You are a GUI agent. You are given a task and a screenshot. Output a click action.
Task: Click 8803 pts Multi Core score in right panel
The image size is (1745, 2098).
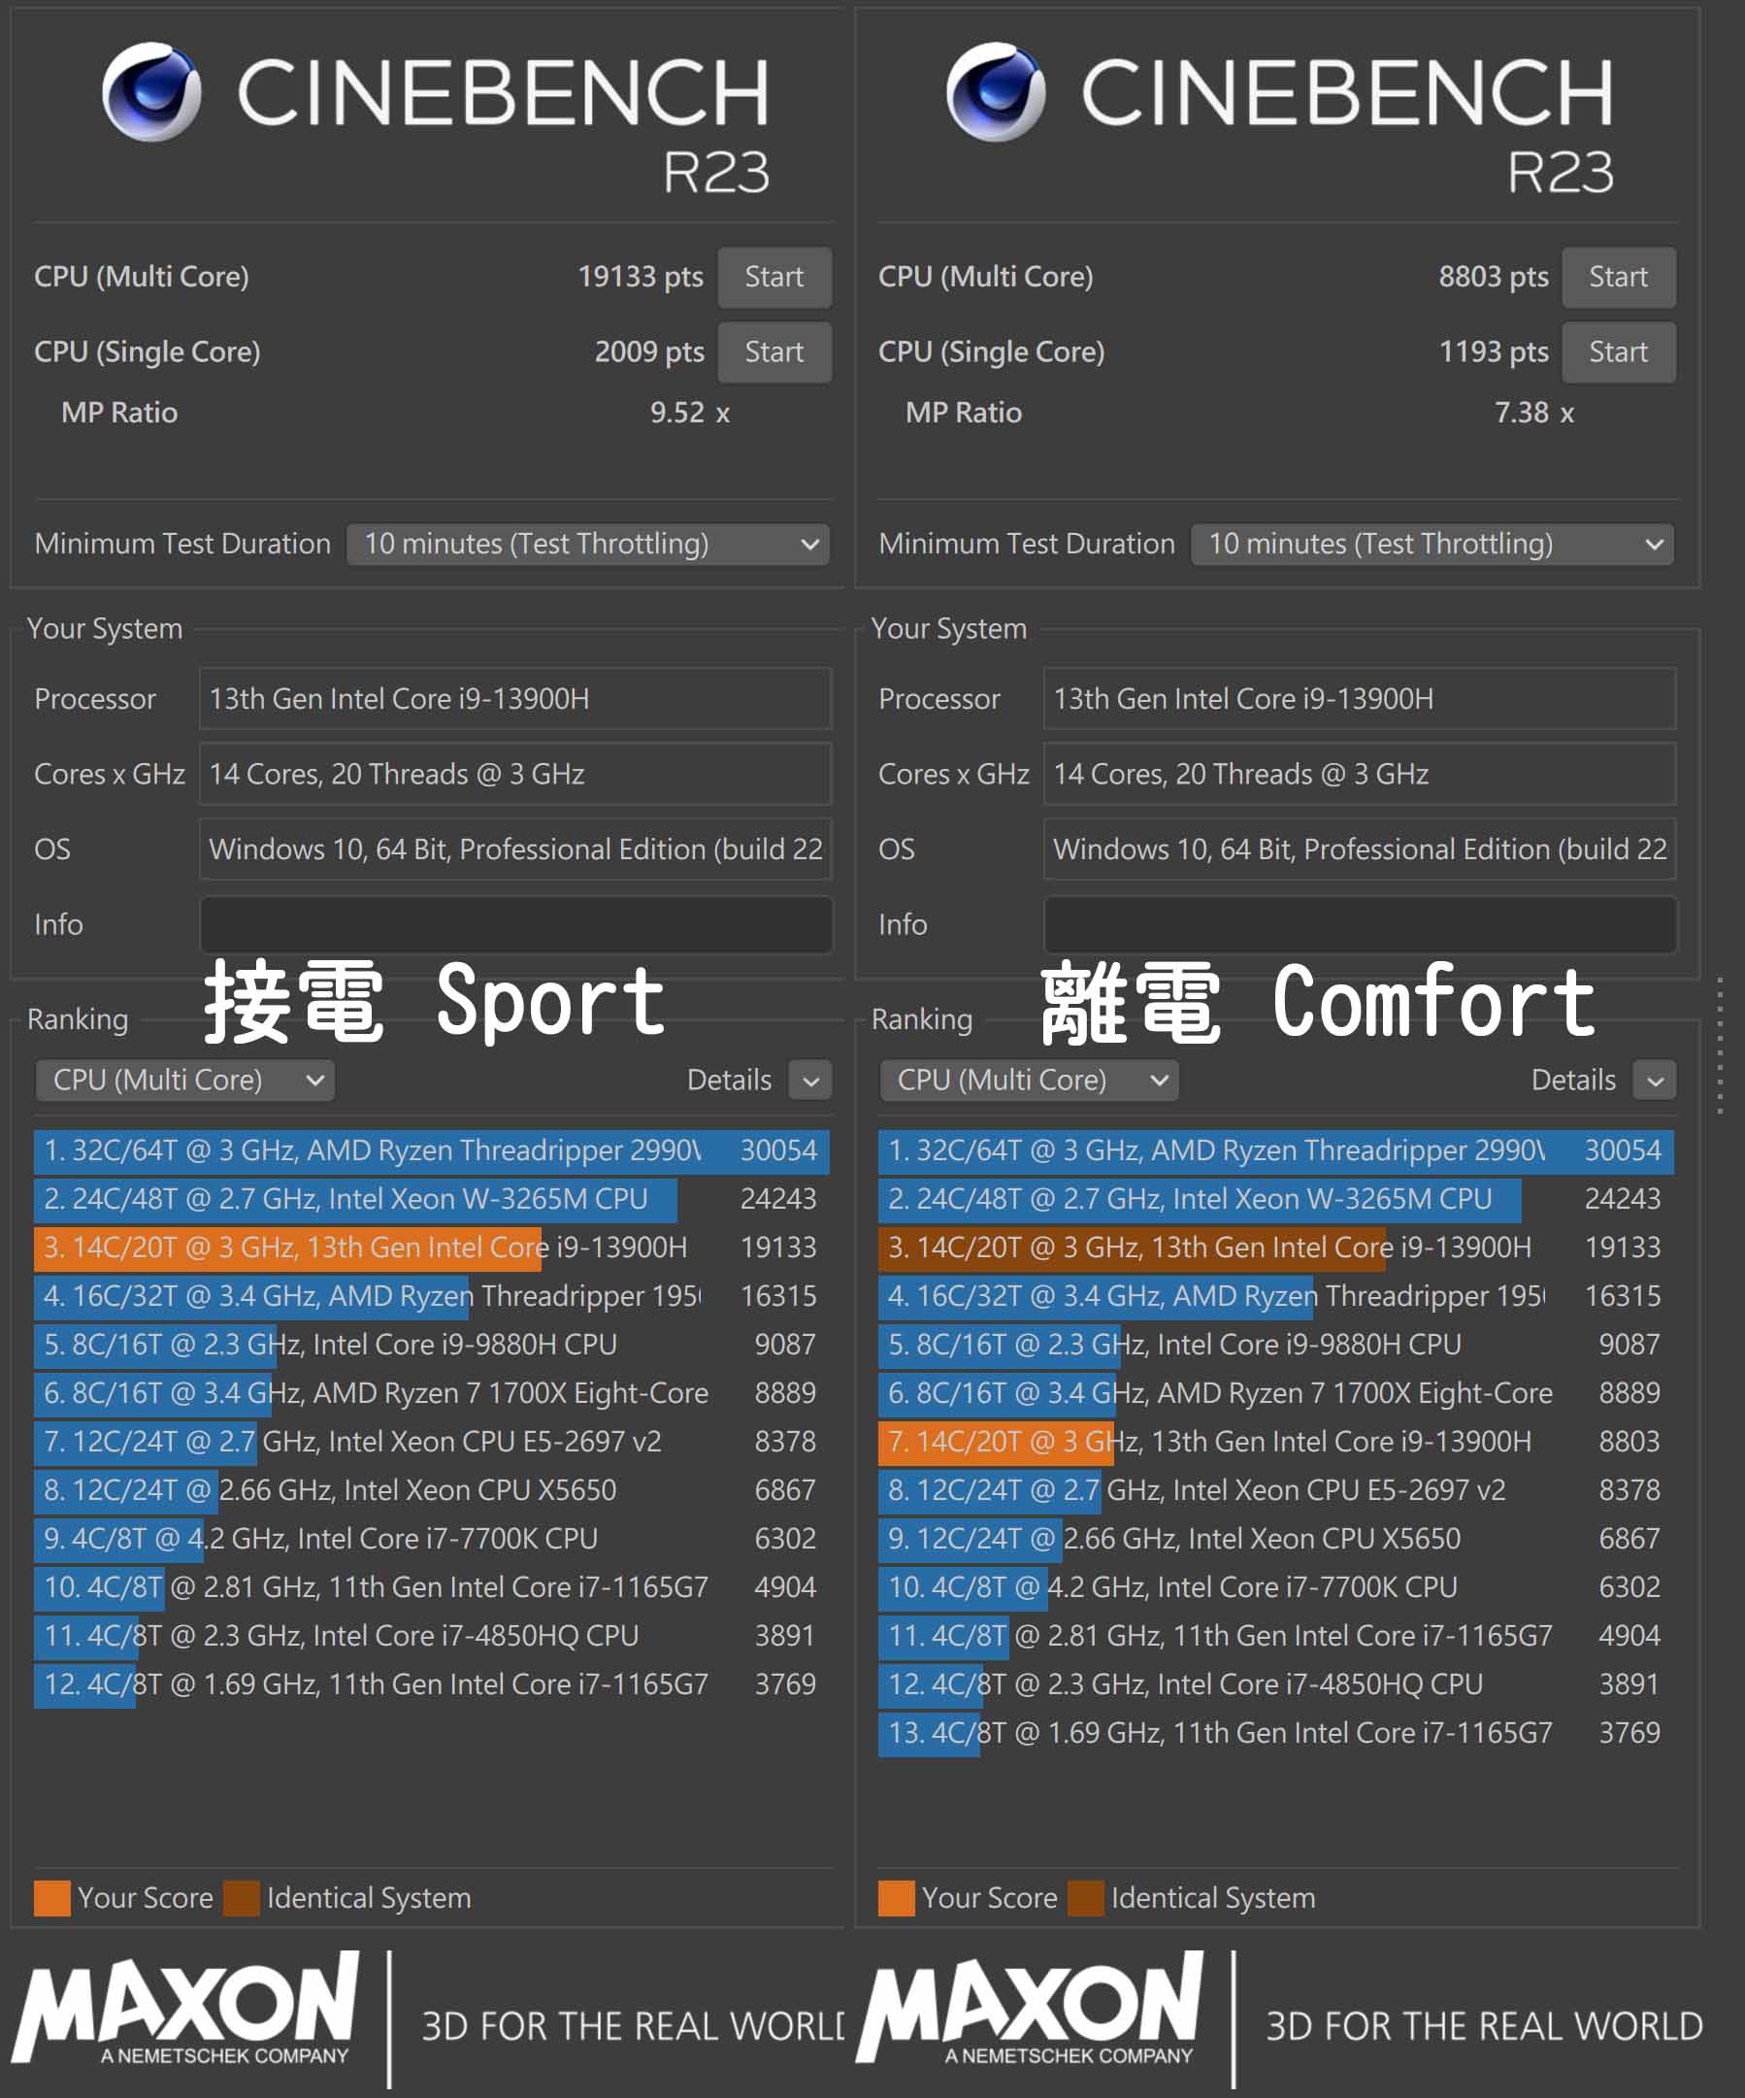[1494, 277]
